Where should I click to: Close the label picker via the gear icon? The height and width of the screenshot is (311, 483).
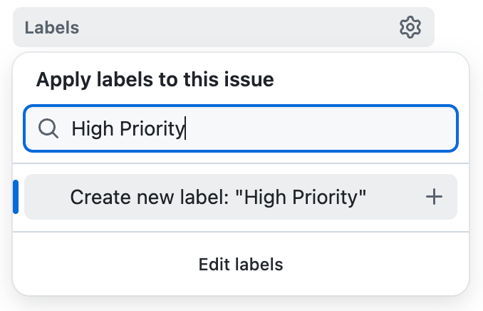[410, 28]
